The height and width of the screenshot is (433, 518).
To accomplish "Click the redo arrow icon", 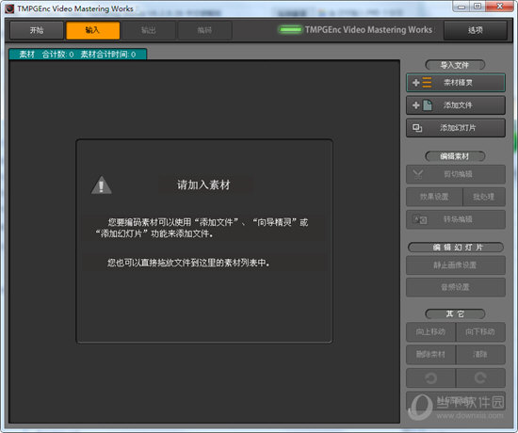I will tap(480, 377).
